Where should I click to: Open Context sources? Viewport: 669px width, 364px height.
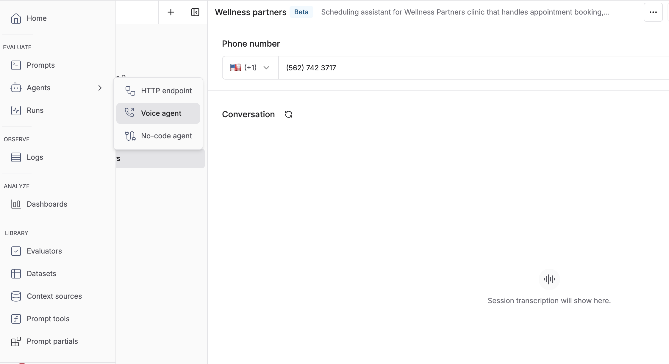point(54,296)
